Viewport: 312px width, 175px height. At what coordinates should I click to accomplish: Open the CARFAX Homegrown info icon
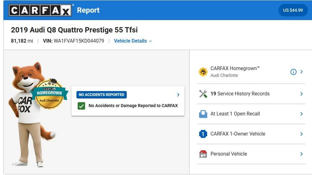click(x=293, y=72)
